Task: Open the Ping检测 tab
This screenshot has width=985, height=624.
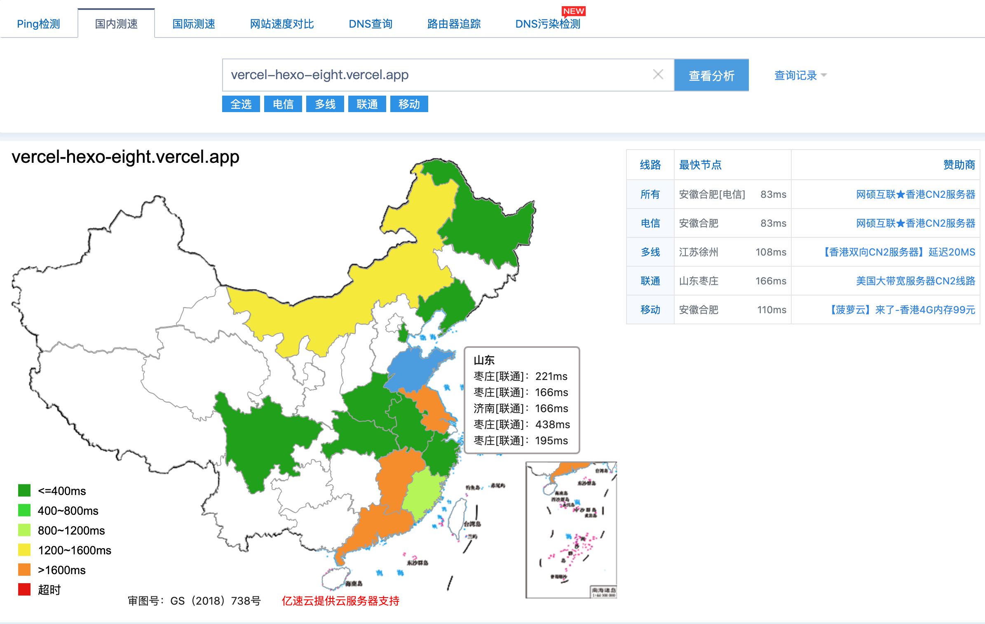Action: coord(38,24)
